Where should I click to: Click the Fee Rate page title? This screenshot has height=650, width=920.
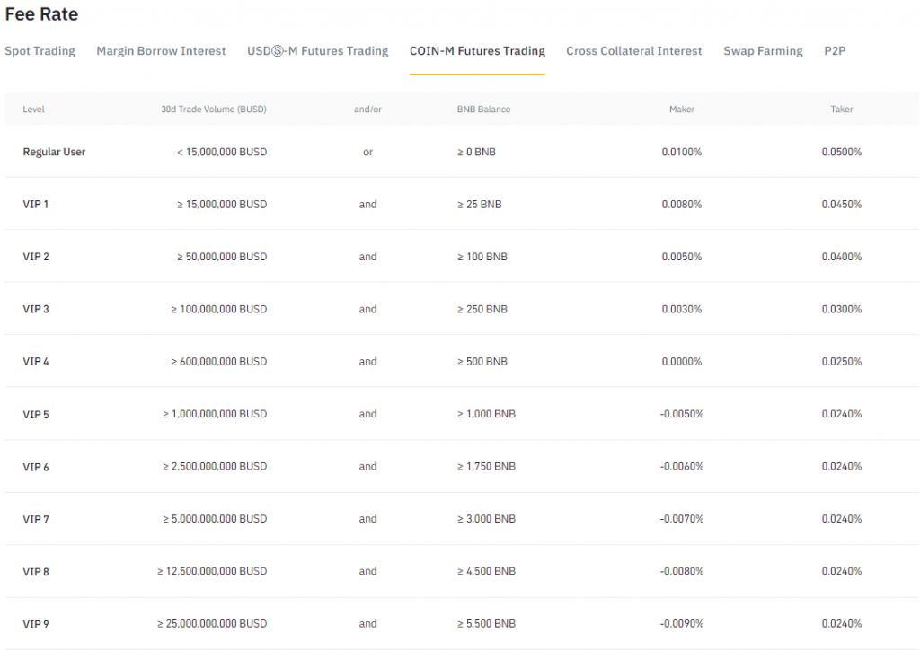(x=41, y=13)
